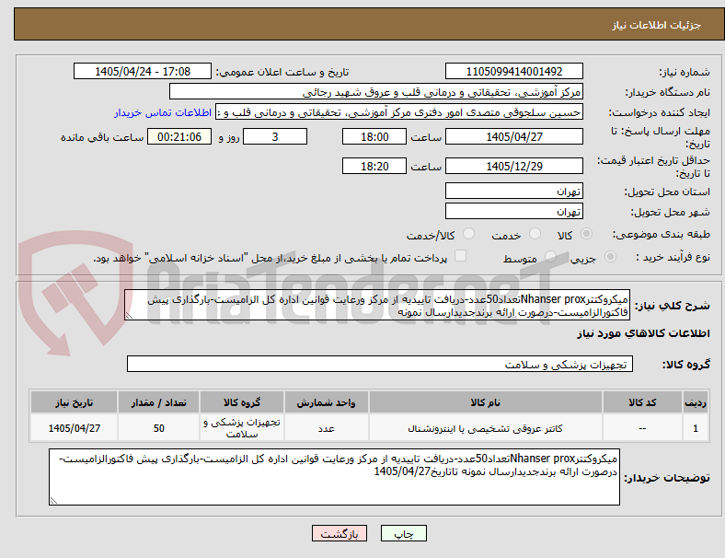Select the متوسط purchase type radio
The image size is (725, 558).
(x=550, y=257)
